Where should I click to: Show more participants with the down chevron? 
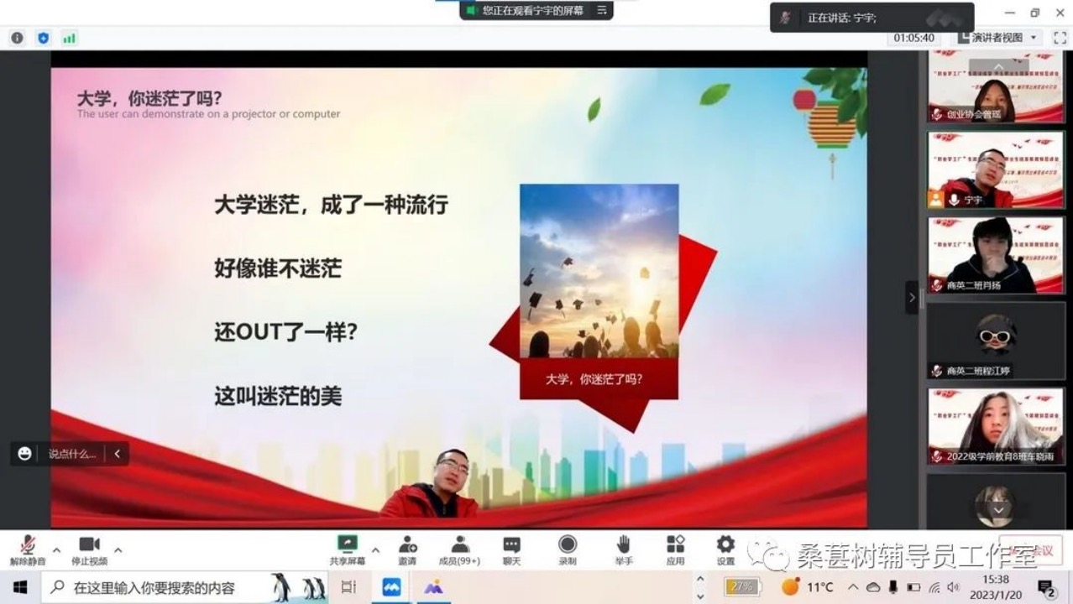coord(998,509)
